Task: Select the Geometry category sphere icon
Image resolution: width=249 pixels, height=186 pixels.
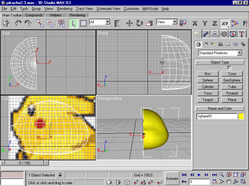Action: pos(198,44)
